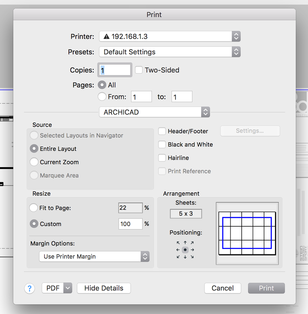Expand the Presets Default Settings dropdown
308x314 pixels.
point(170,52)
